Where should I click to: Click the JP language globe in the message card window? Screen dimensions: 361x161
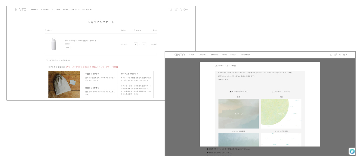[x=345, y=55]
